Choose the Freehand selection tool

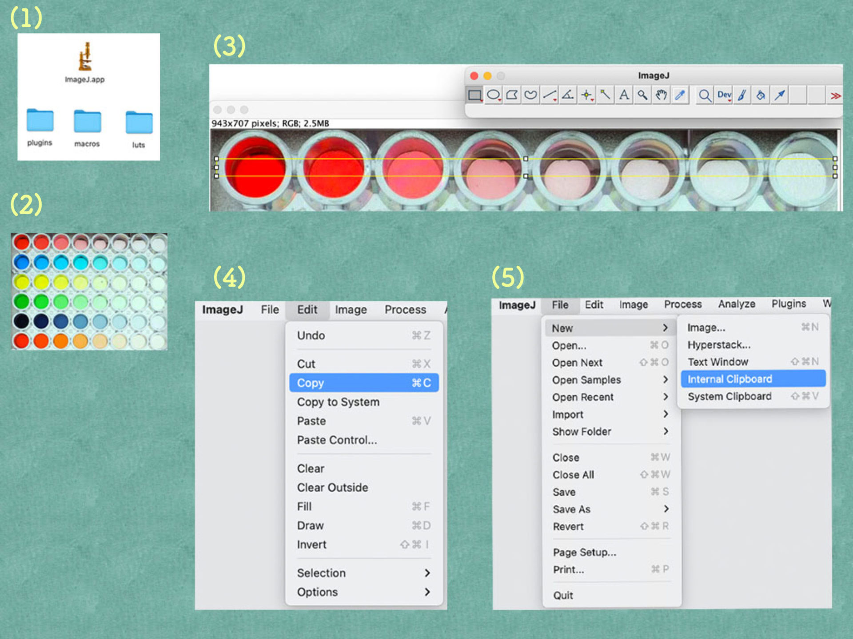pyautogui.click(x=530, y=95)
